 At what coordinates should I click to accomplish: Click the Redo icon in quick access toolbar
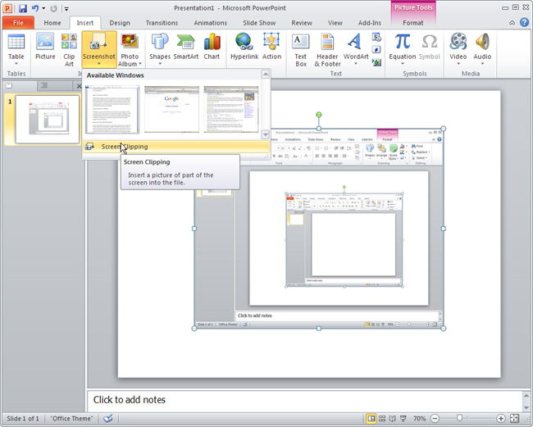[53, 8]
